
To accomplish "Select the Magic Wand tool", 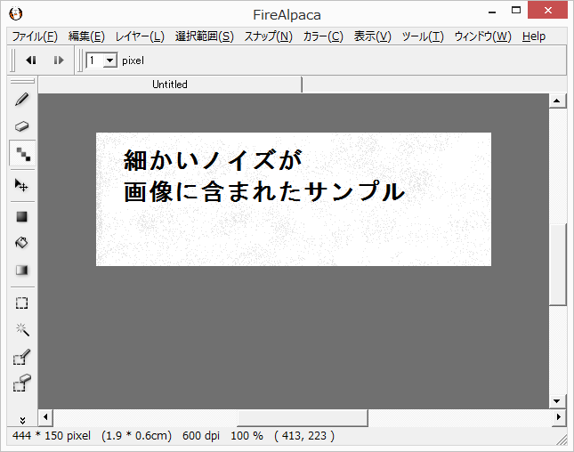I will pyautogui.click(x=22, y=329).
